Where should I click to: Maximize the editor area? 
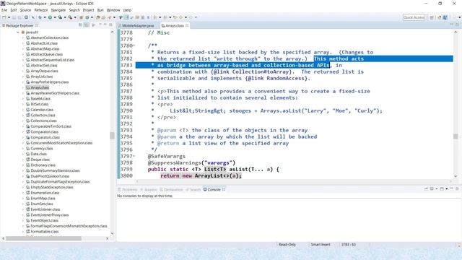pyautogui.click(x=457, y=25)
